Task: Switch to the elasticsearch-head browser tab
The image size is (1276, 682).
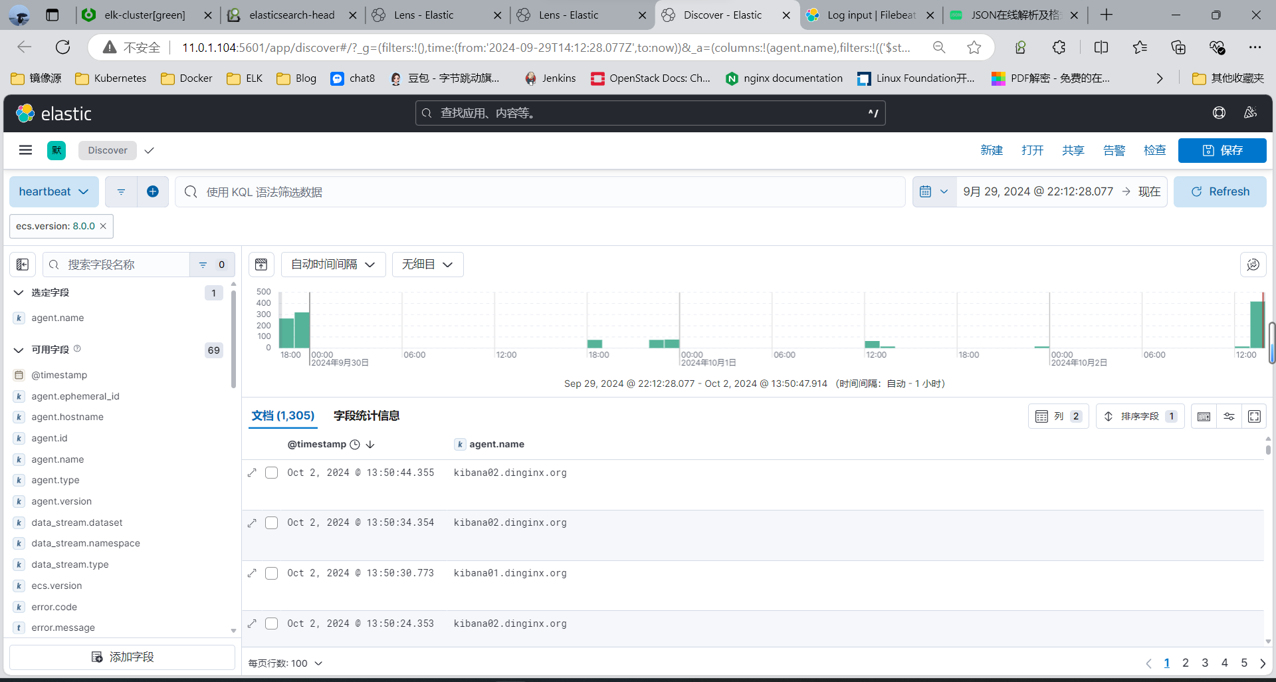Action: point(291,15)
